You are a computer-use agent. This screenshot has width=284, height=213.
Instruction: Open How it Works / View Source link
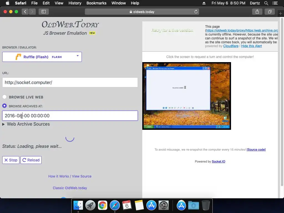(x=70, y=176)
